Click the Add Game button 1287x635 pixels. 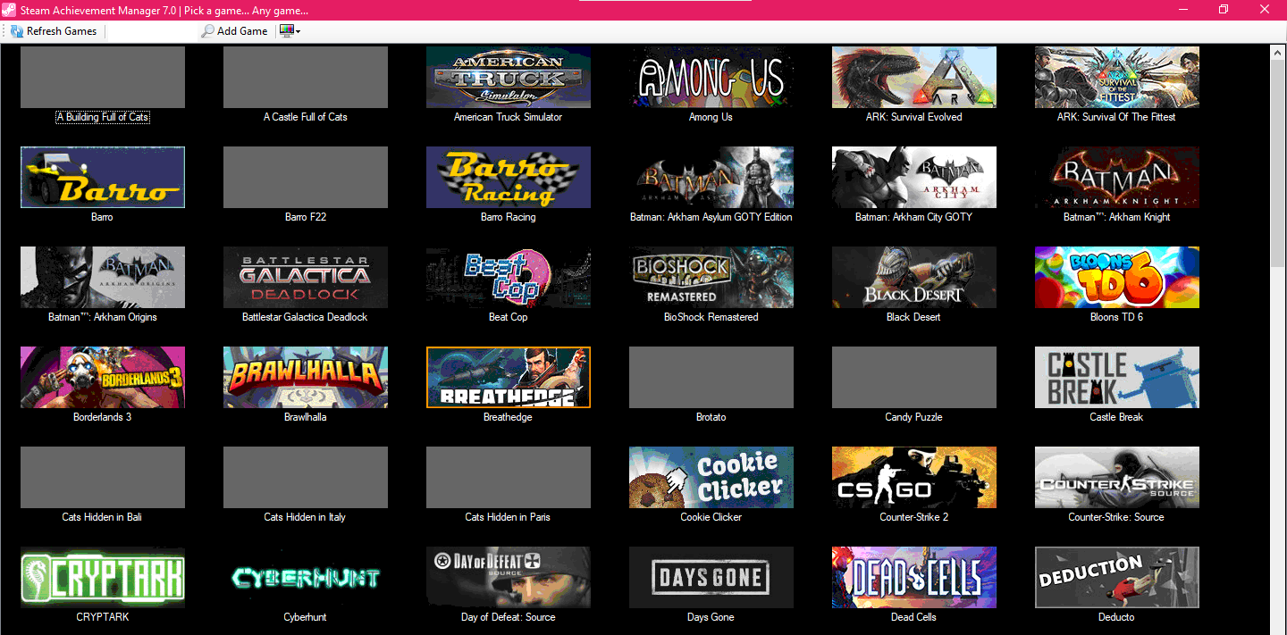click(x=234, y=31)
